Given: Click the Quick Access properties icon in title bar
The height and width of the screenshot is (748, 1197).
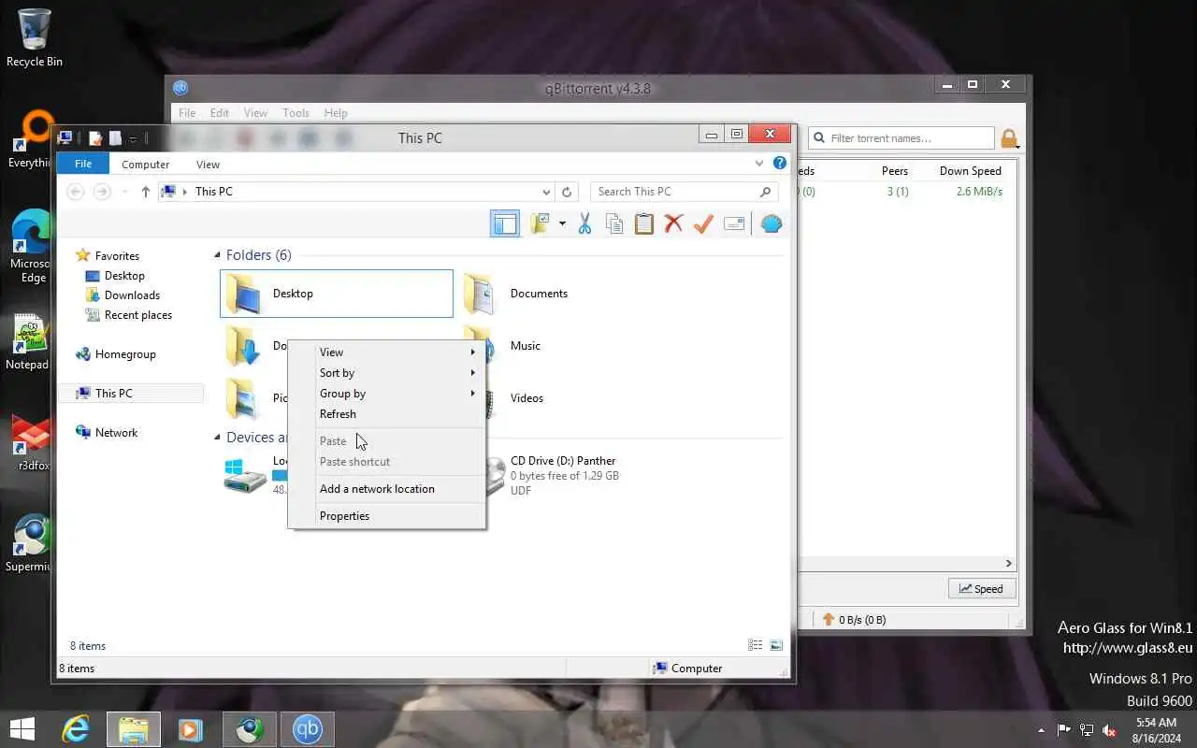Looking at the screenshot, I should [x=95, y=138].
